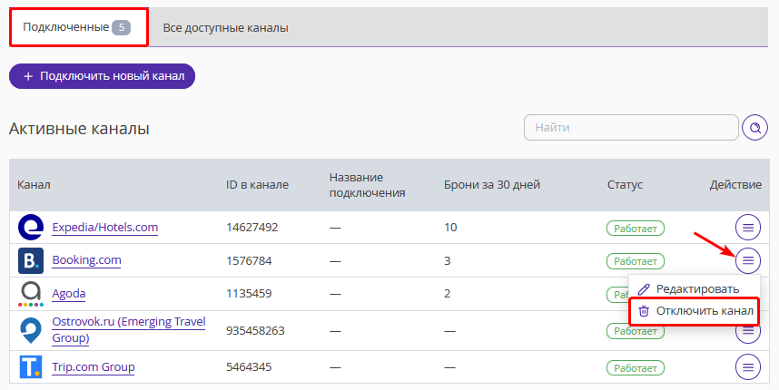Screen dimensions: 779x390
Task: Open the Ostrovok.ru (Emerging Travel Group) link
Action: coord(129,330)
